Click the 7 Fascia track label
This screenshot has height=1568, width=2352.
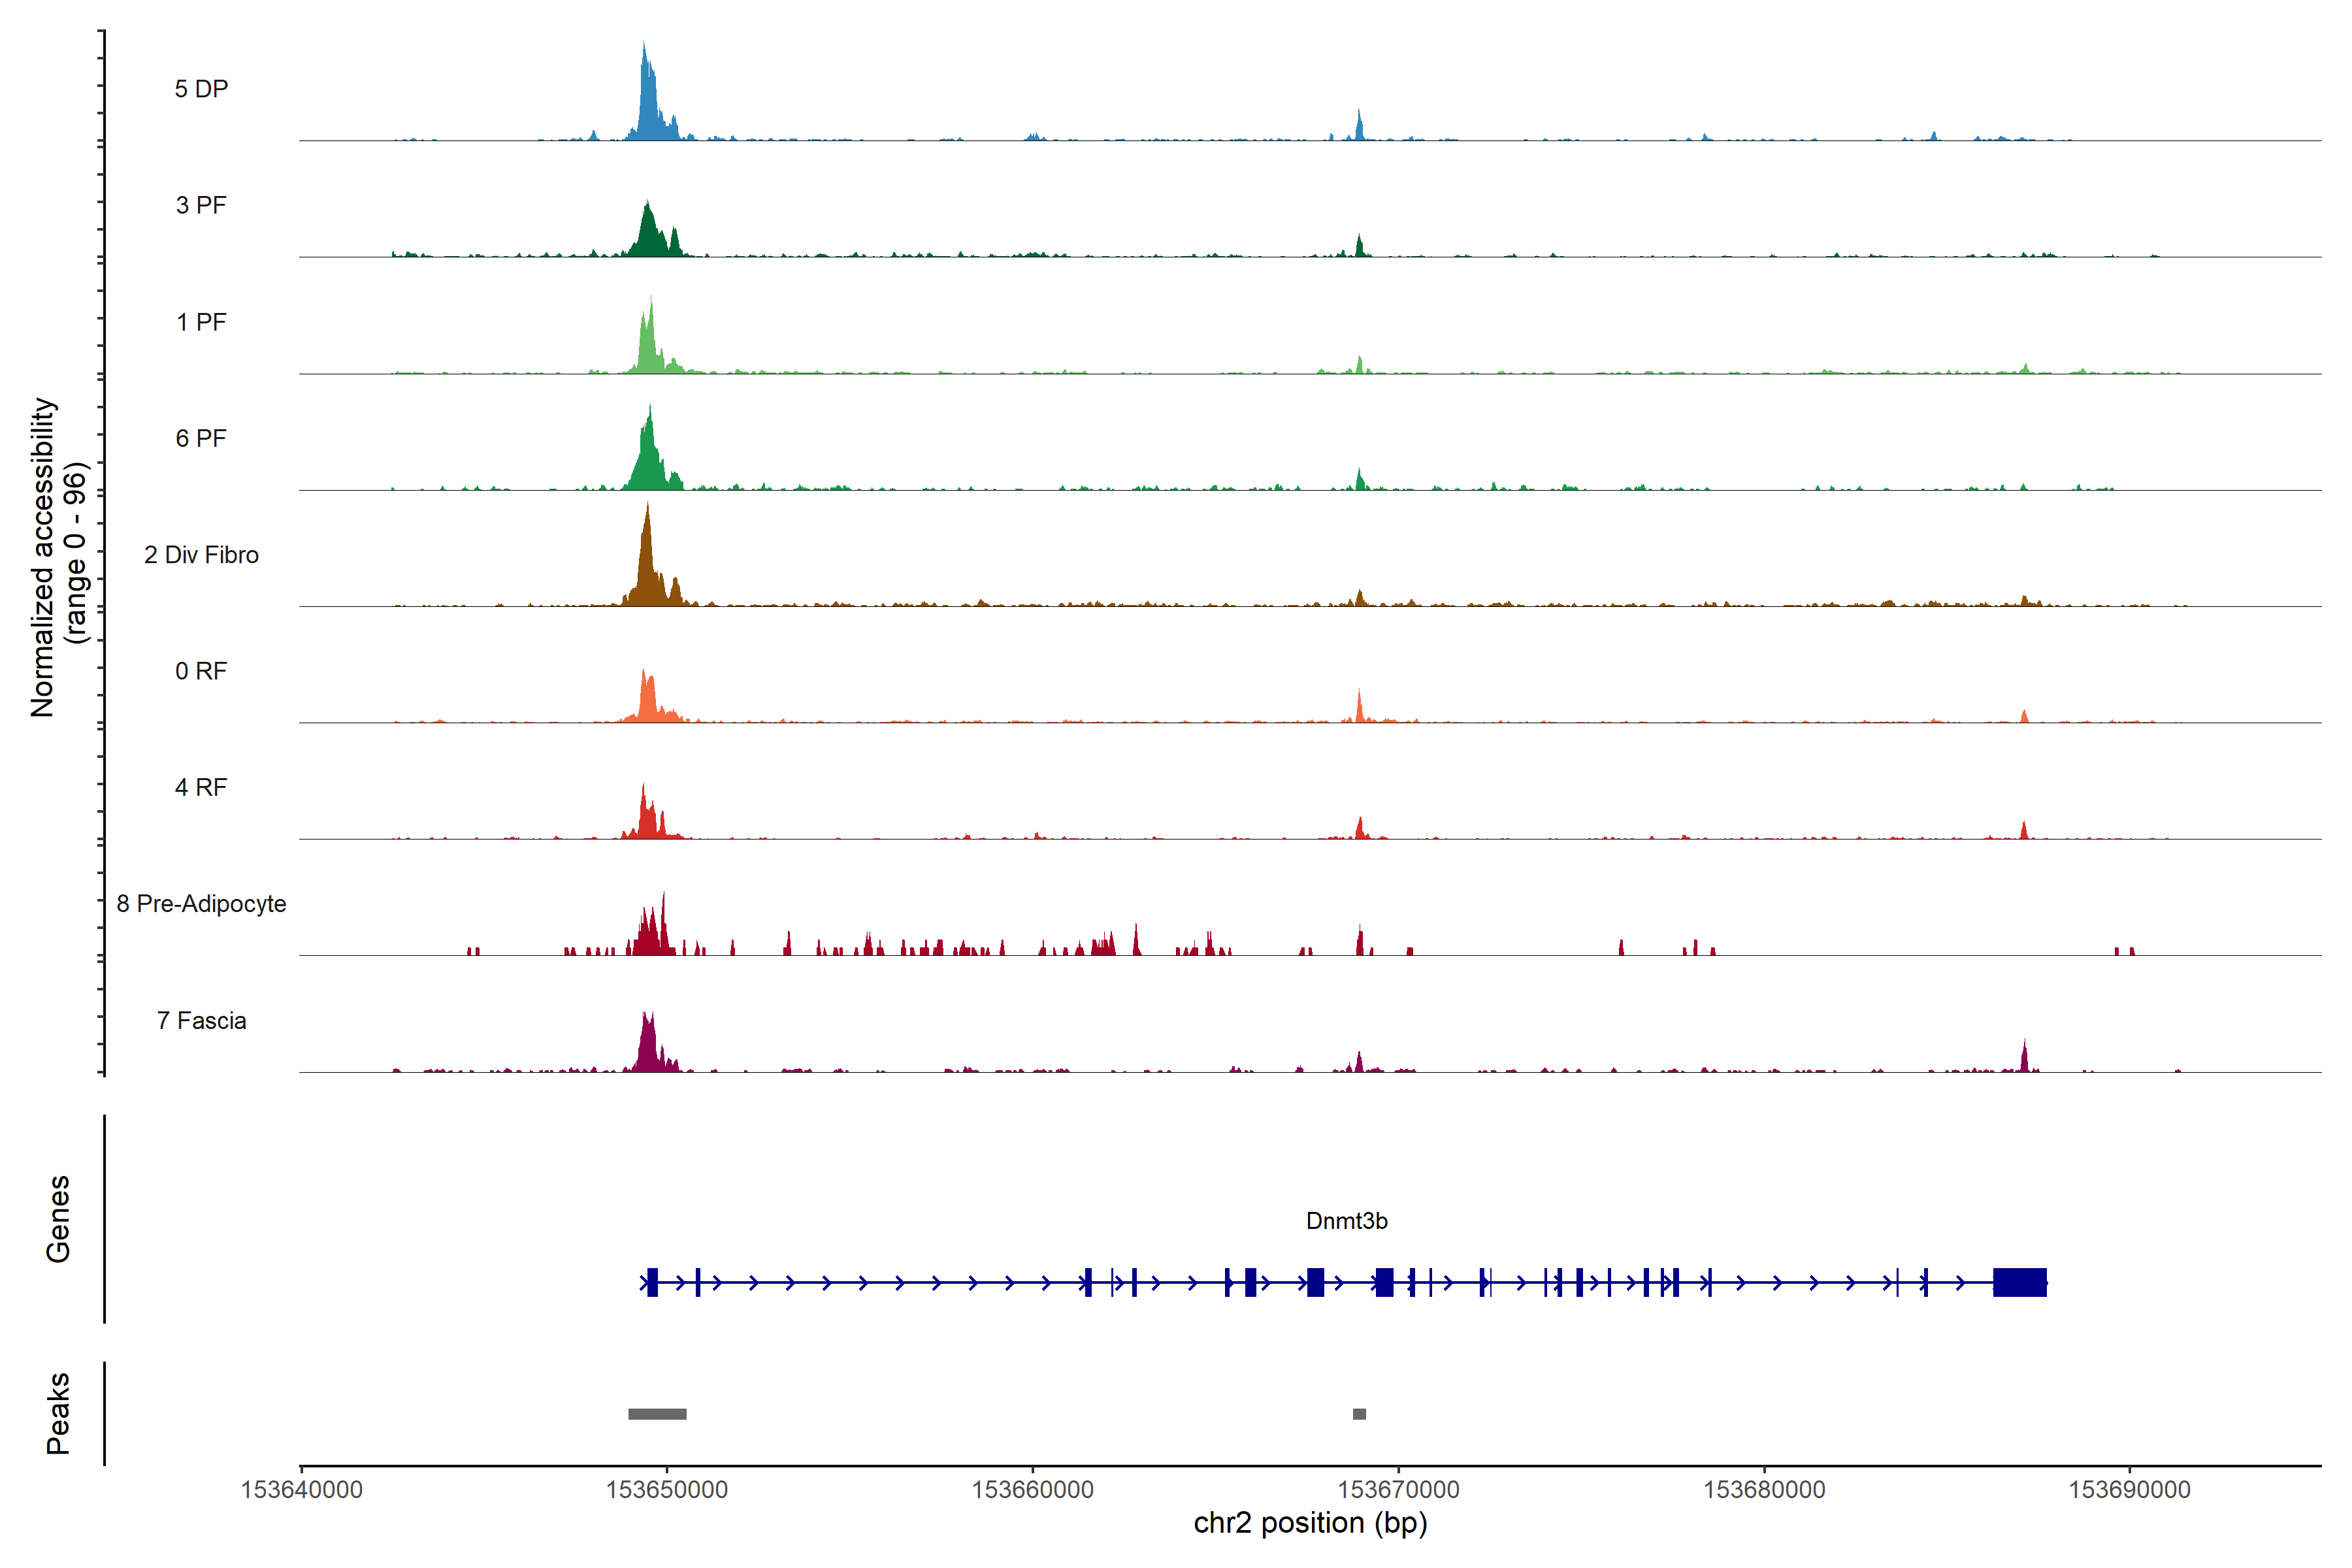tap(201, 1020)
